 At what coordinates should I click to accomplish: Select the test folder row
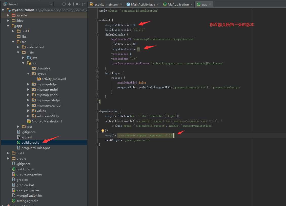[44, 126]
